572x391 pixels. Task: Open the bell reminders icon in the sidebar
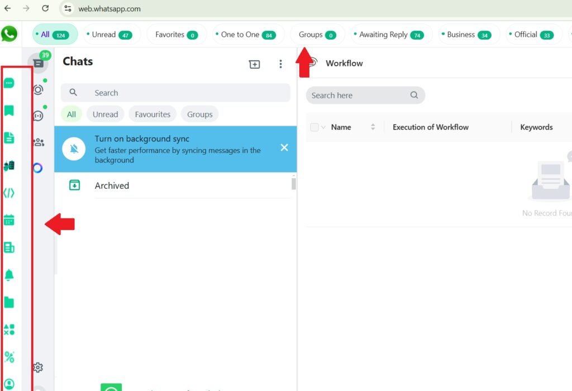[x=9, y=275]
